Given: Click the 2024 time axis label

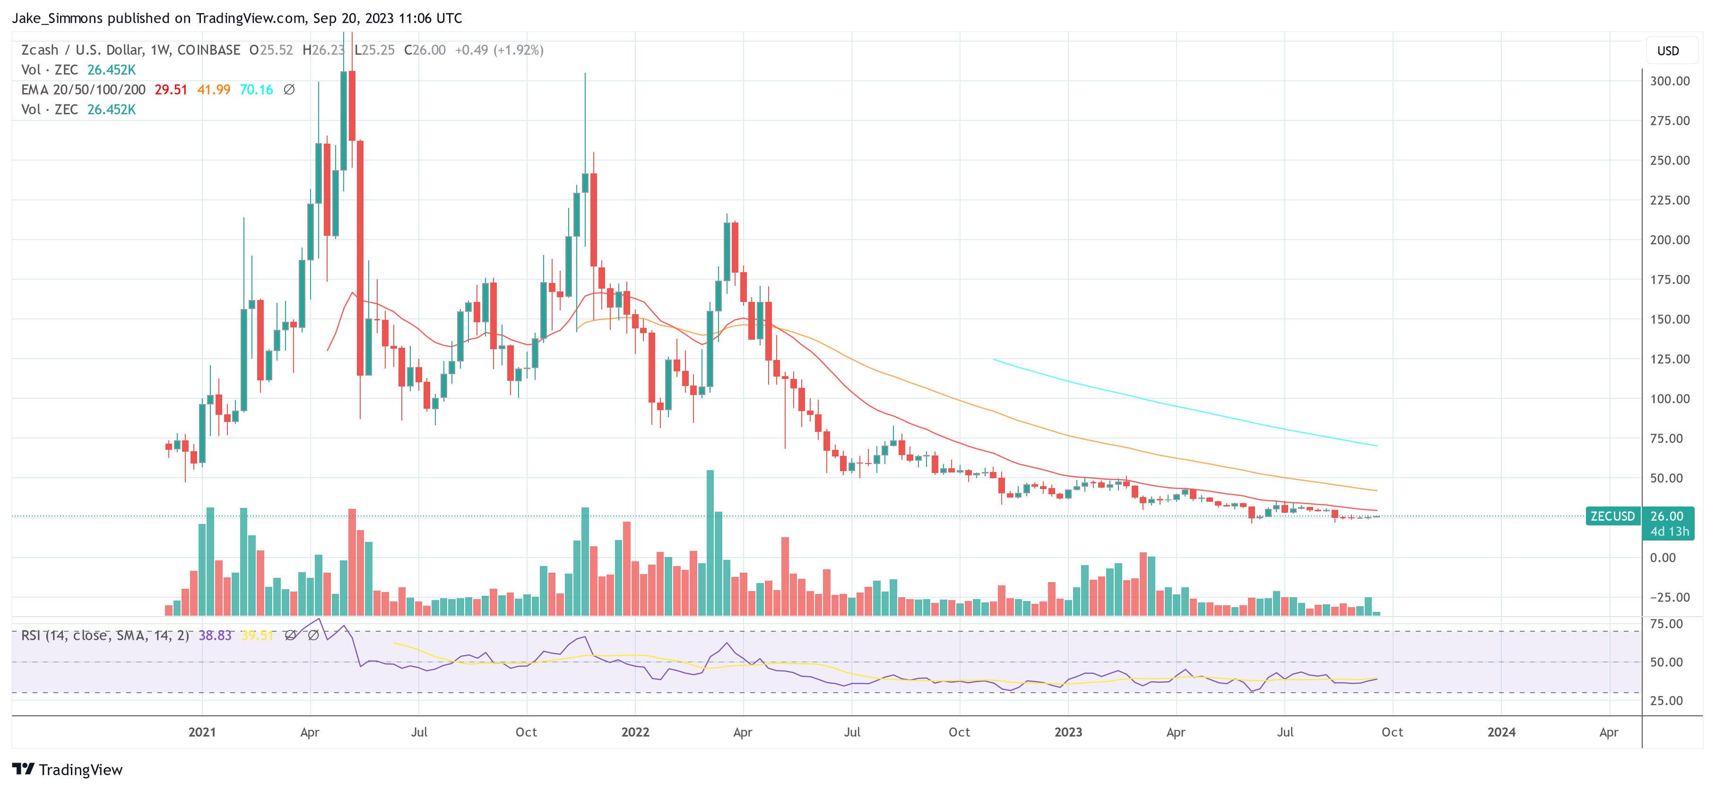Looking at the screenshot, I should 1501,732.
